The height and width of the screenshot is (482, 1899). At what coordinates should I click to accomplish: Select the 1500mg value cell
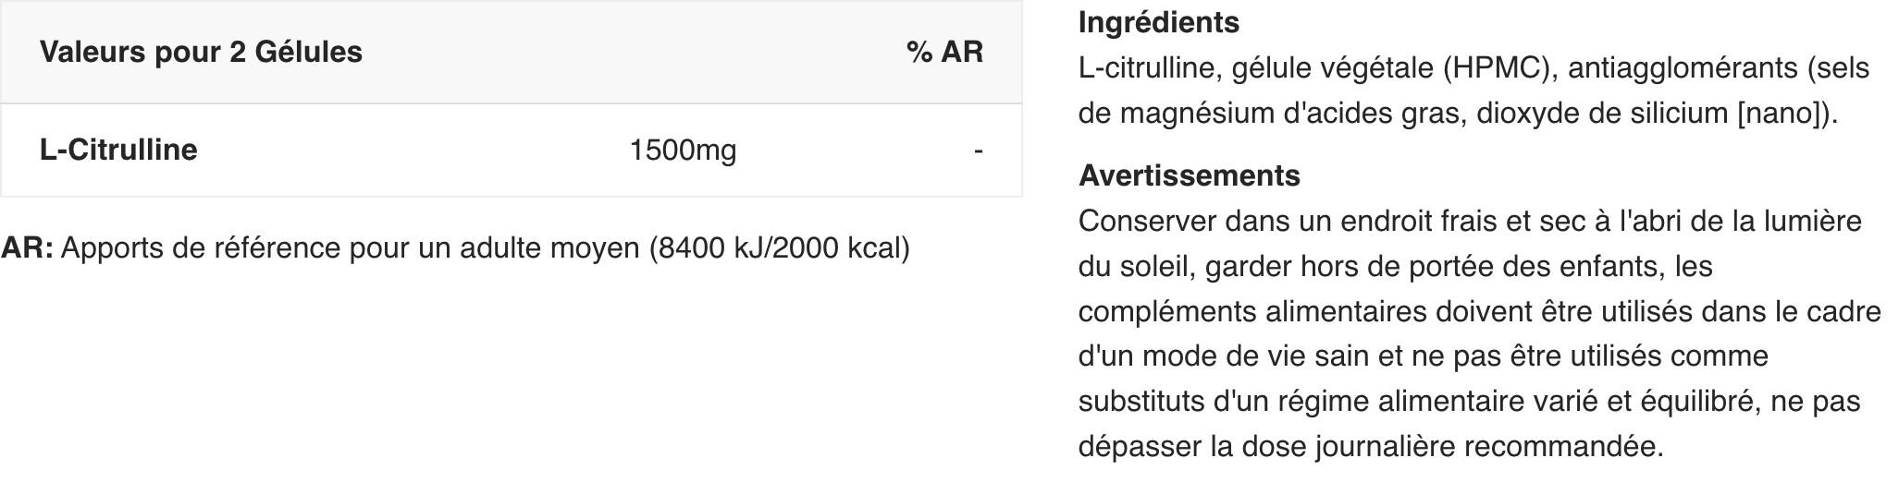683,150
